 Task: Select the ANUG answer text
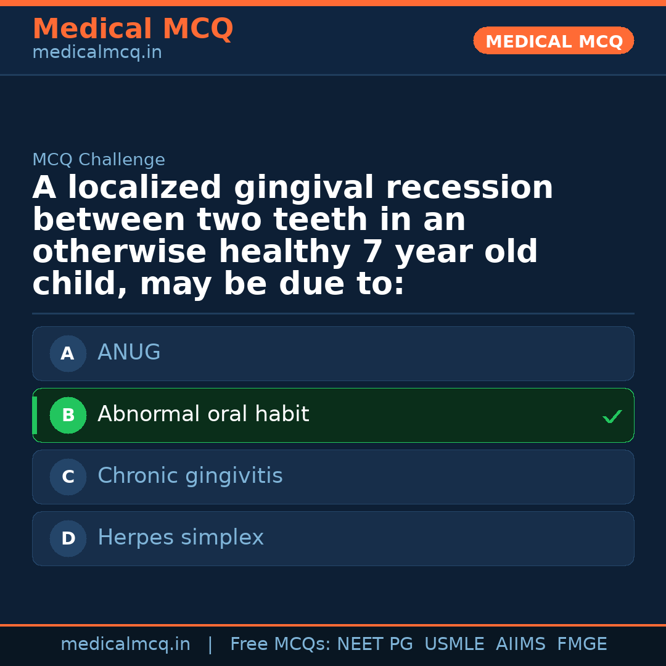[129, 353]
